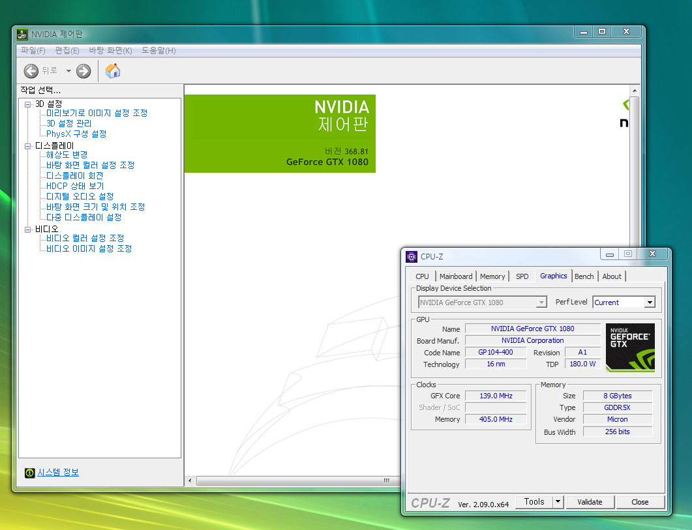Click the Forward arrow navigation icon
The image size is (692, 530).
click(83, 71)
